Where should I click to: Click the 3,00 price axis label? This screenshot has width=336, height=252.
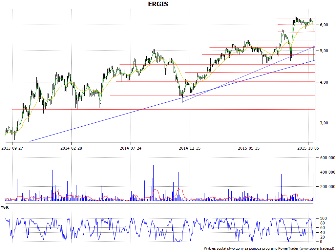click(324, 123)
